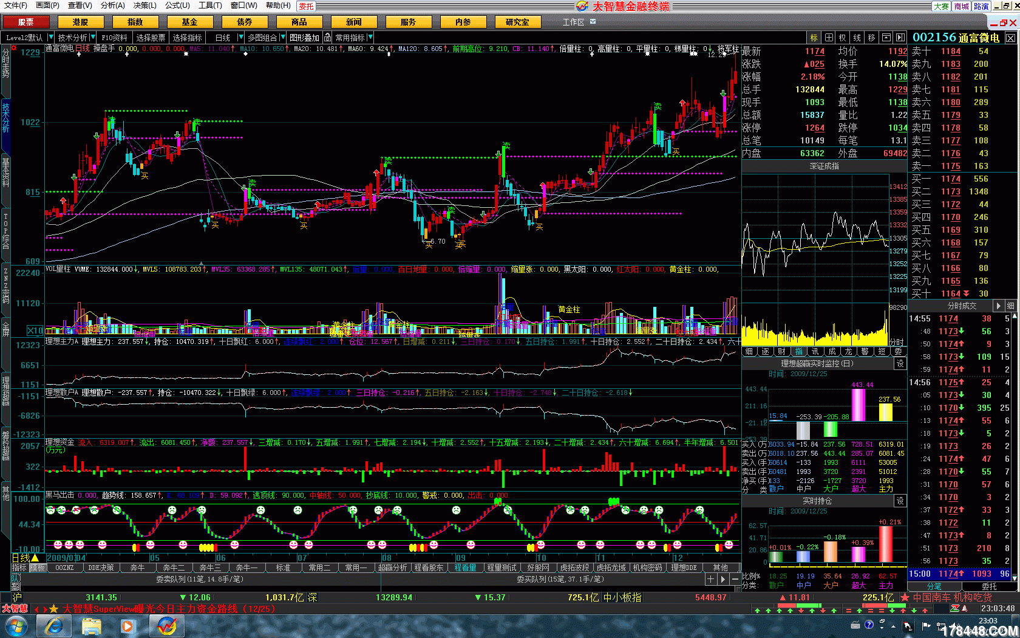Click the 委托 button in the menu bar

pyautogui.click(x=307, y=6)
